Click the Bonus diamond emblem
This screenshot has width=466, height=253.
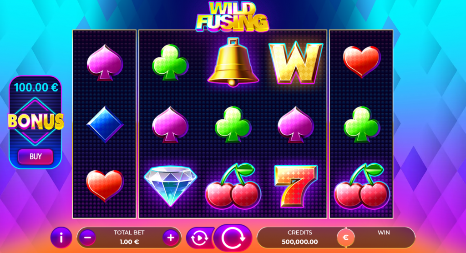tap(35, 121)
